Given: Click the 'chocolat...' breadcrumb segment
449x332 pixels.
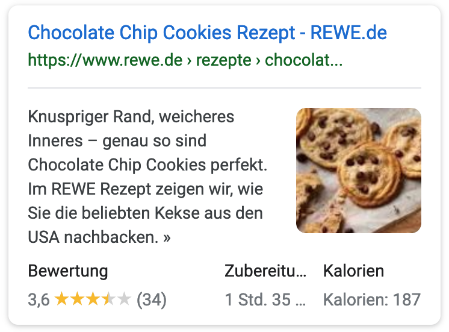Looking at the screenshot, I should (303, 60).
